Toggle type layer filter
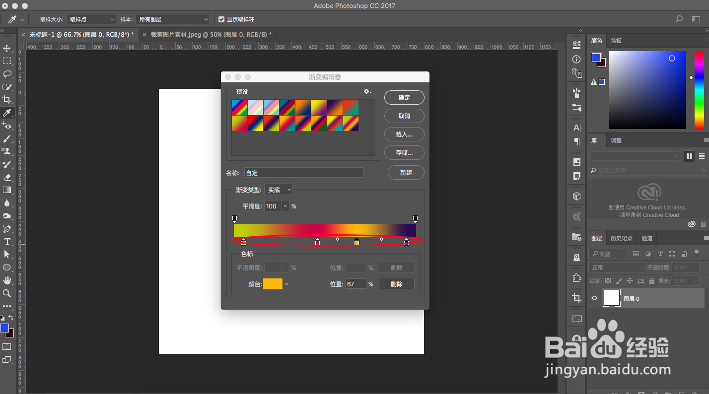Image resolution: width=709 pixels, height=394 pixels. tap(660, 254)
